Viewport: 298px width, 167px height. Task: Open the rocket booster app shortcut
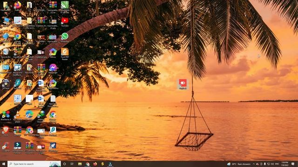[53, 147]
